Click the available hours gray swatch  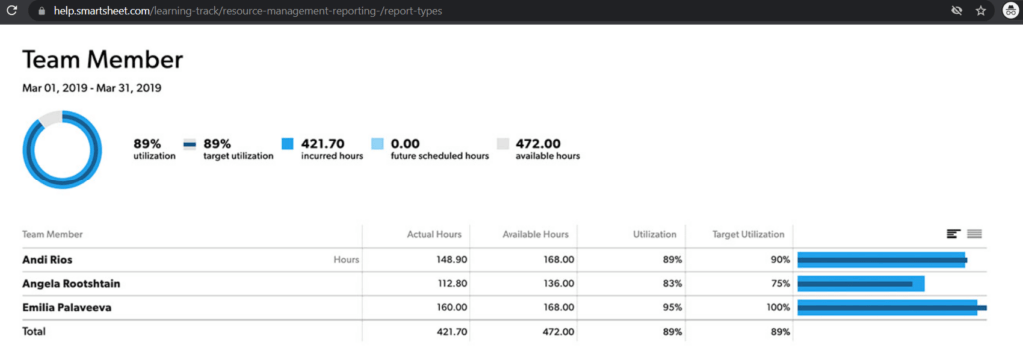504,144
